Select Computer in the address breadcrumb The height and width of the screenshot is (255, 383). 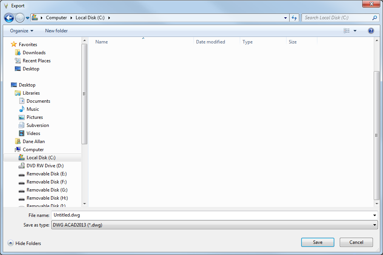(56, 18)
